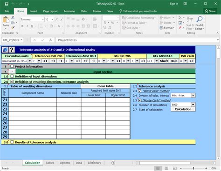Collapse the ribbon with arrow
221x171 pixels.
[x=217, y=33]
